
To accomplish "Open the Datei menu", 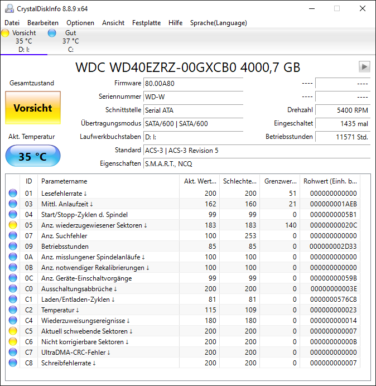I will pyautogui.click(x=12, y=23).
